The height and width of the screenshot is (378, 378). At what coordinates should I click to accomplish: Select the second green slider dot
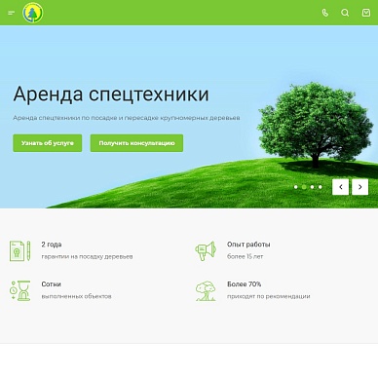(x=304, y=187)
